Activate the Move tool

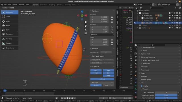tap(10, 21)
